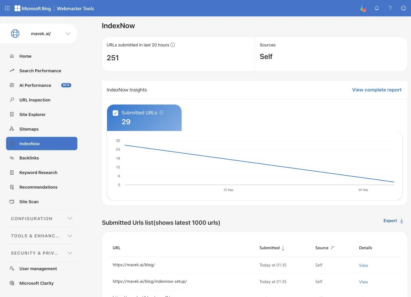The height and width of the screenshot is (297, 411).
Task: Click the Backlinks chain icon
Action: point(12,158)
